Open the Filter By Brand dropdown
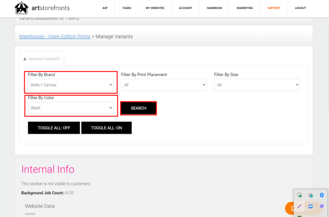Image resolution: width=329 pixels, height=217 pixels. click(71, 85)
